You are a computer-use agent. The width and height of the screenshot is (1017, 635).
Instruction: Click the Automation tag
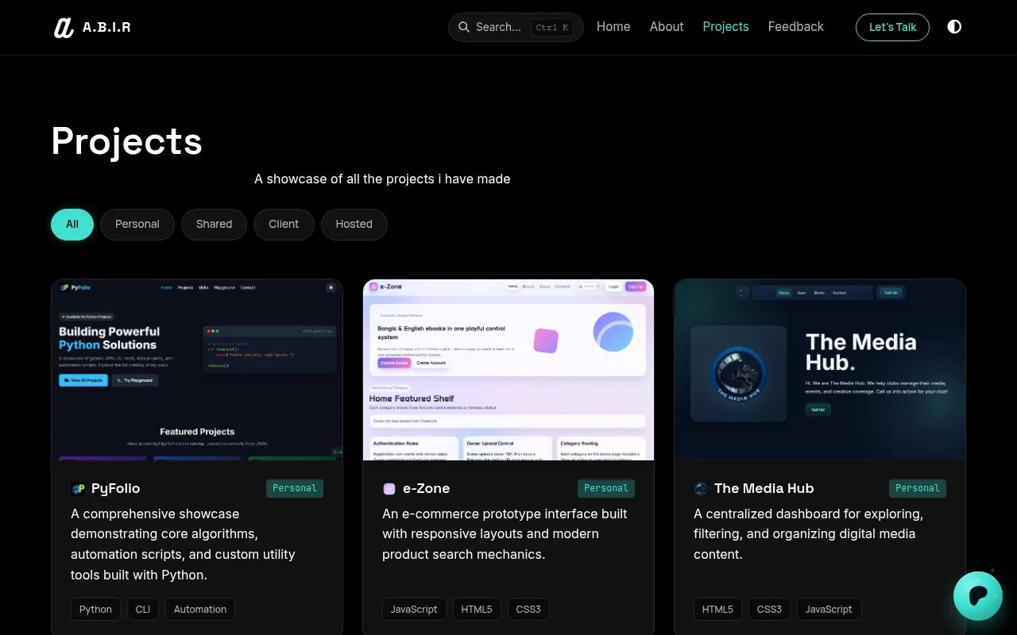200,610
